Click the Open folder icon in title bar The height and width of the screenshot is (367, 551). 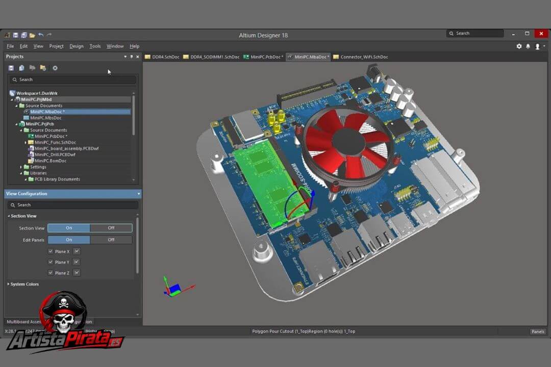(x=32, y=35)
